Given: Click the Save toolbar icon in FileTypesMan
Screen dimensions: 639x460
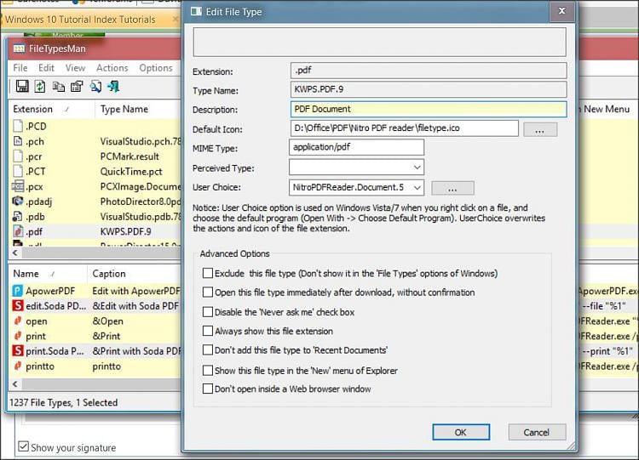Looking at the screenshot, I should pyautogui.click(x=22, y=86).
